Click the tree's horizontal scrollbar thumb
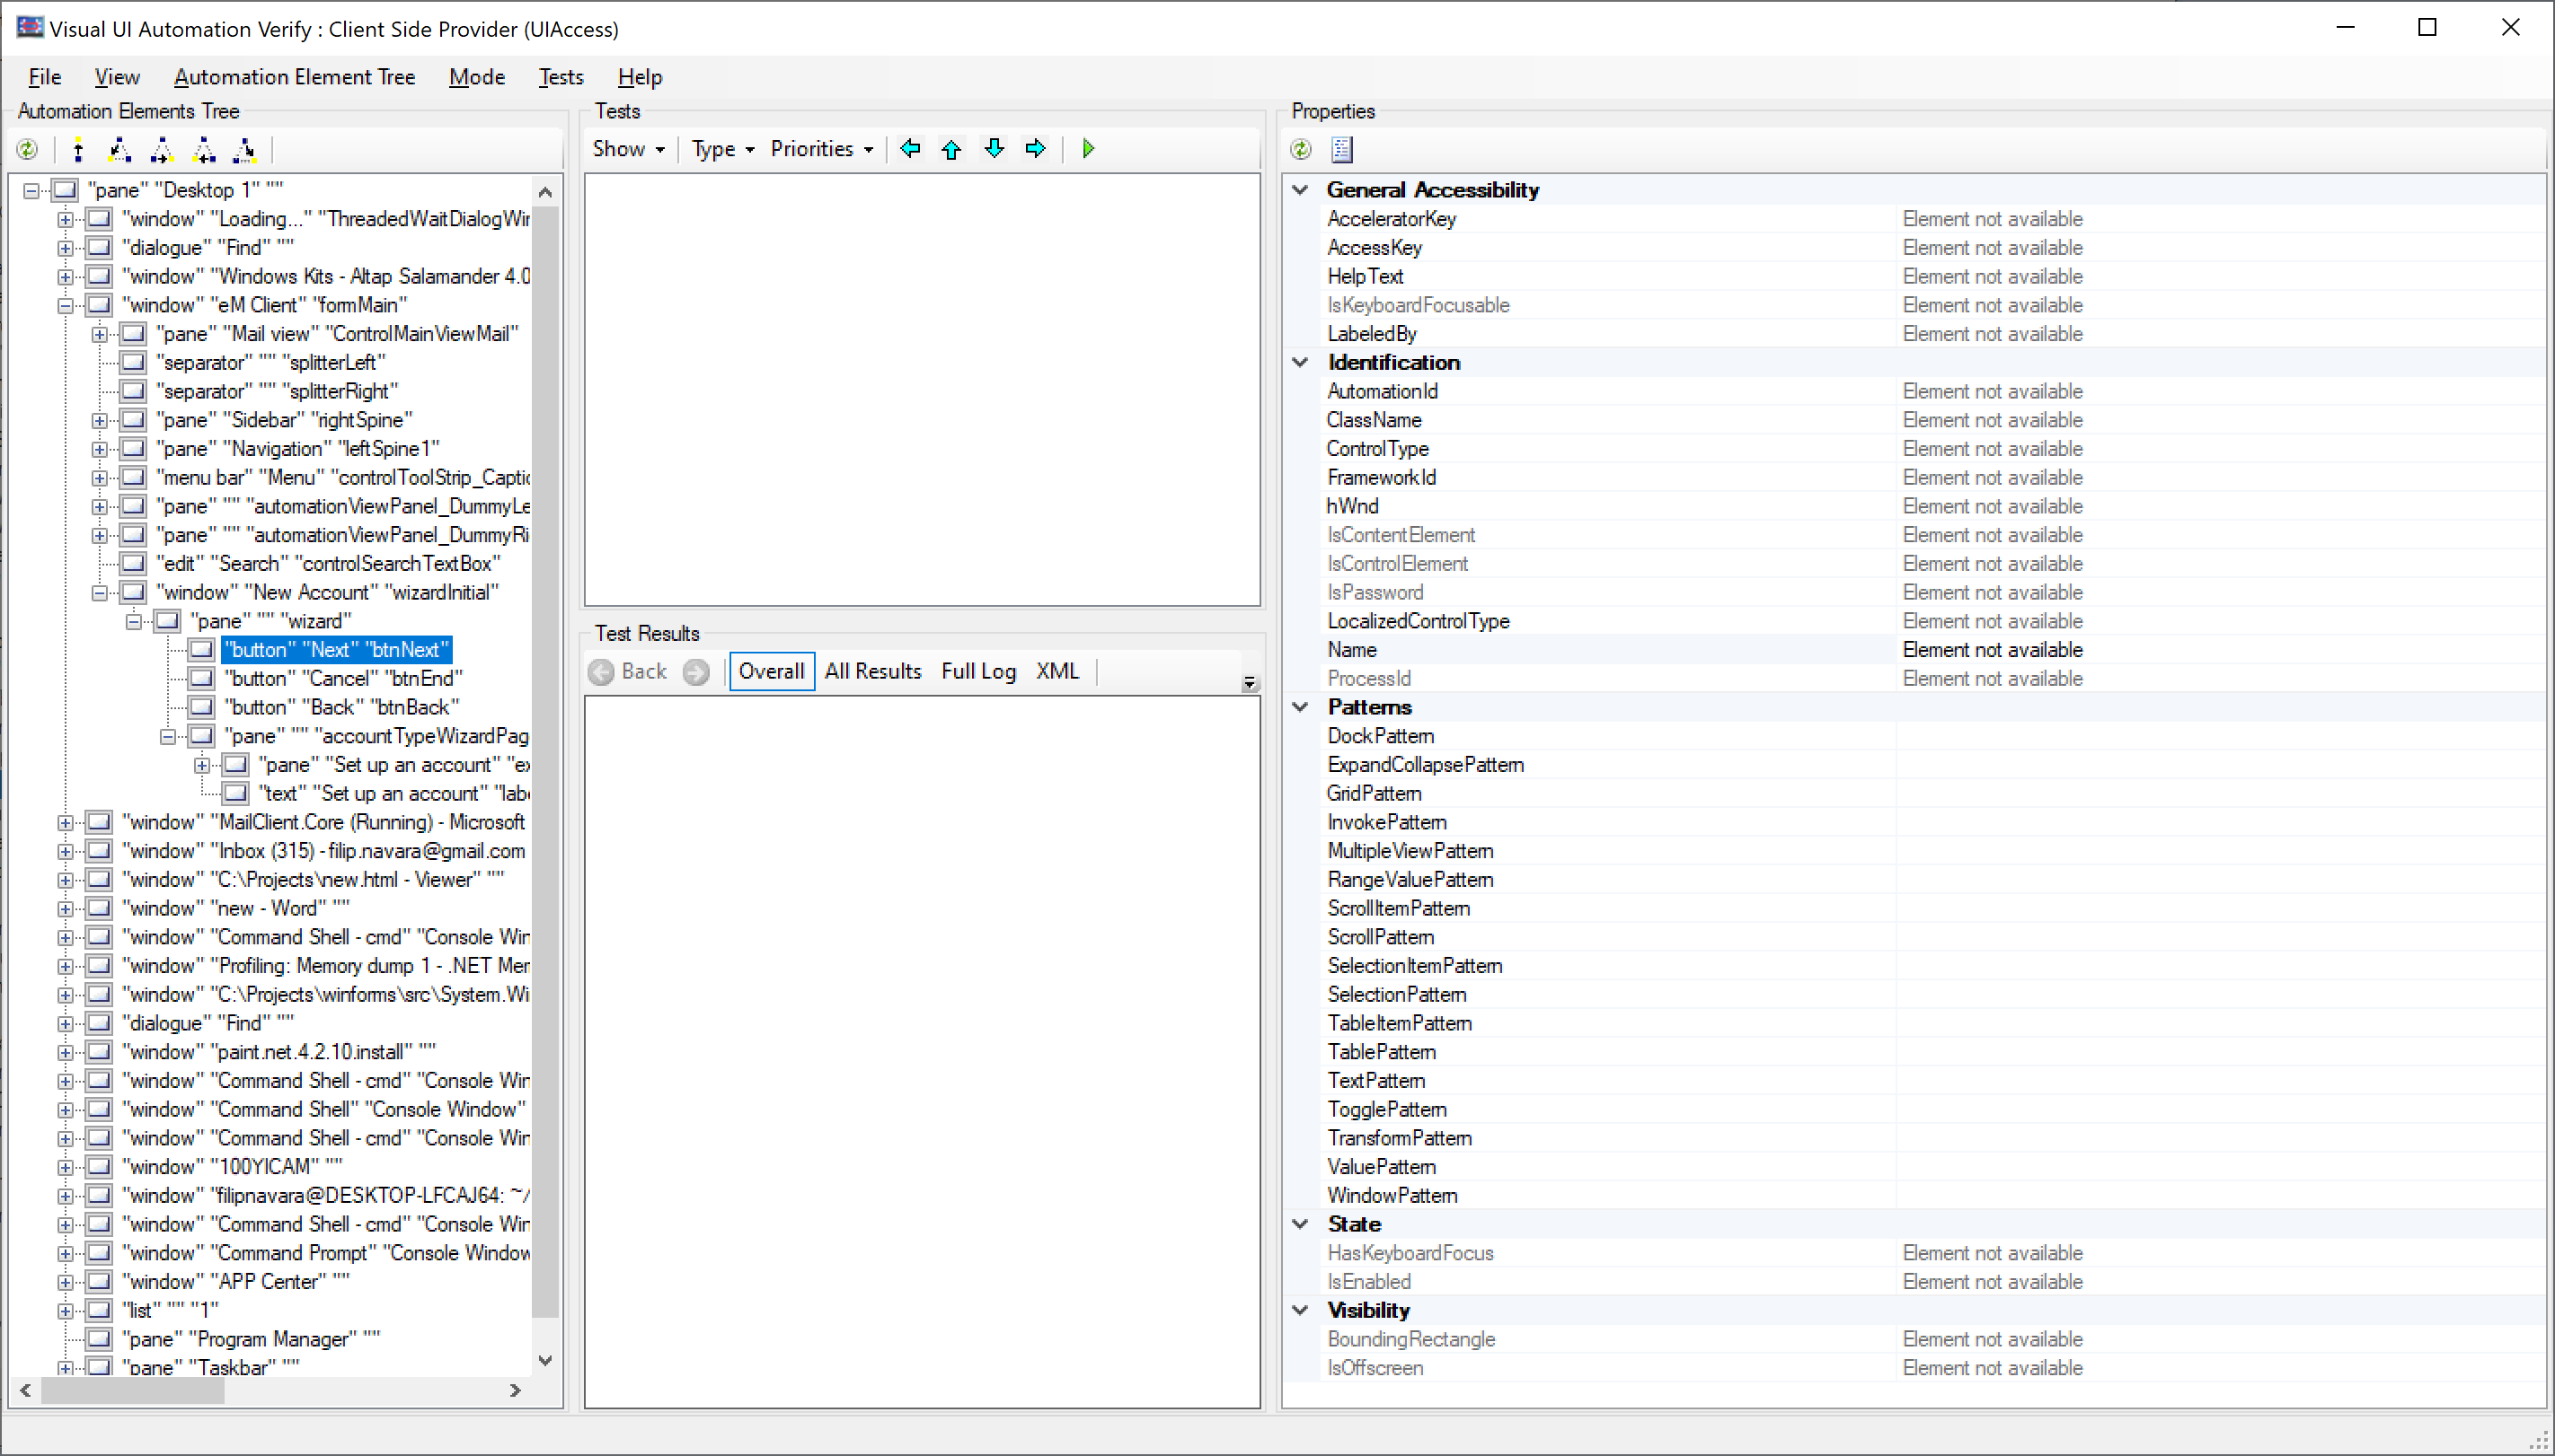Screen dimensions: 2555x1456 point(132,1390)
